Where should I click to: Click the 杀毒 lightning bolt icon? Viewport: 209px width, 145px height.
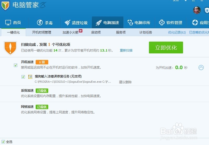pyautogui.click(x=40, y=23)
